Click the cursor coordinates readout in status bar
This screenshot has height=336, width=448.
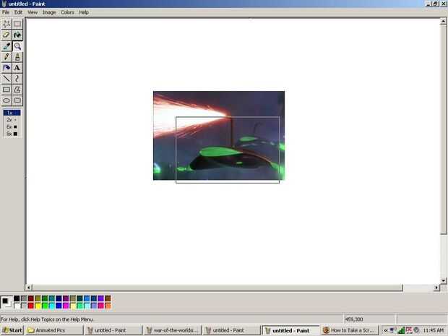370,319
